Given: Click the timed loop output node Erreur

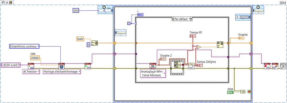Looking at the screenshot, I should point(258,9).
